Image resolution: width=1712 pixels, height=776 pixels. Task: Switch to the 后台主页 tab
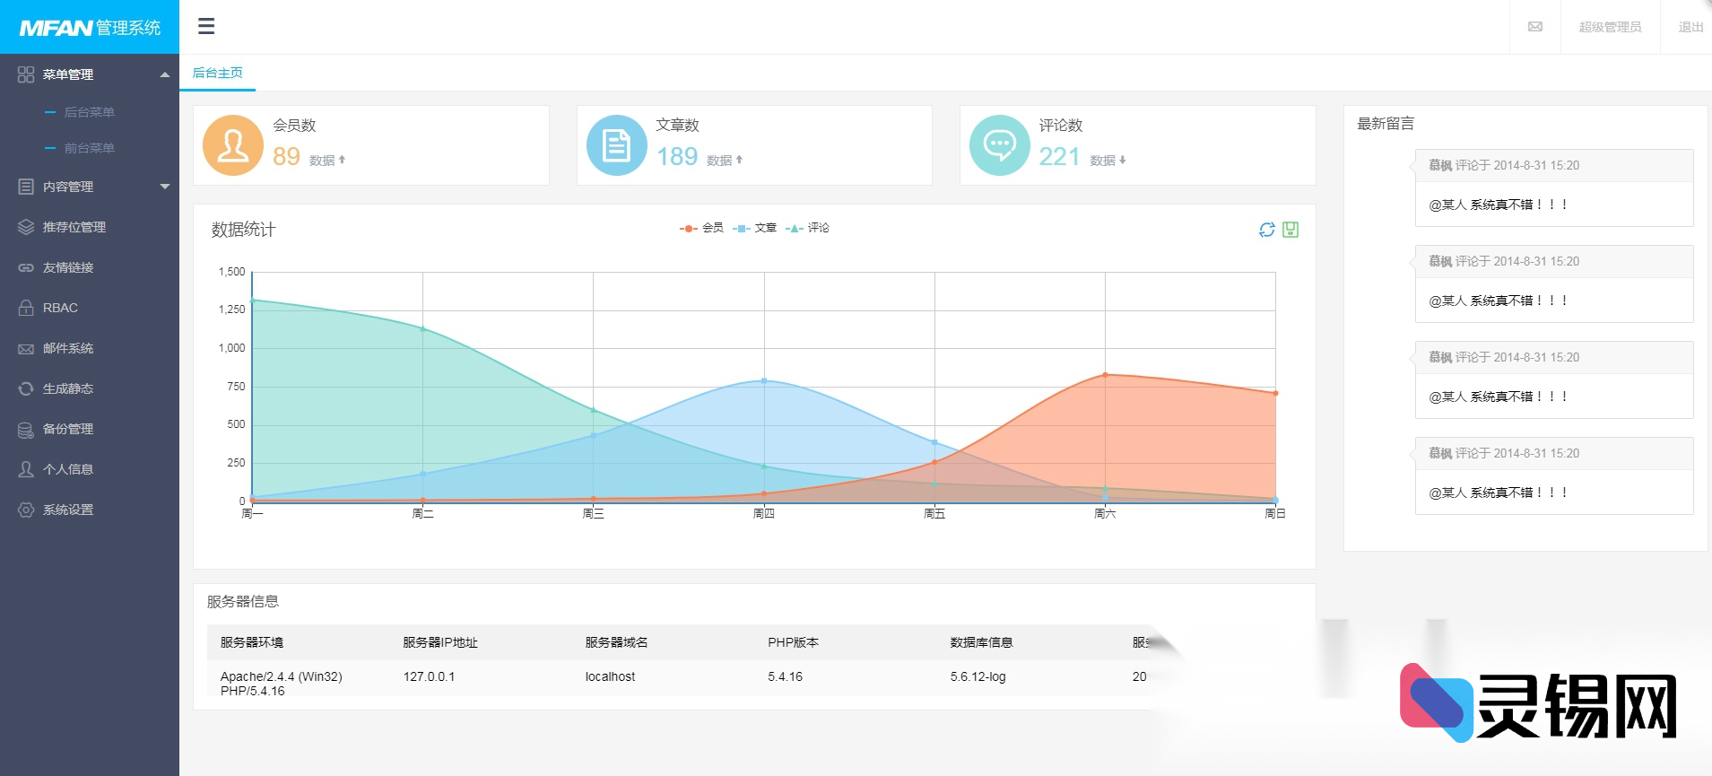click(x=218, y=73)
